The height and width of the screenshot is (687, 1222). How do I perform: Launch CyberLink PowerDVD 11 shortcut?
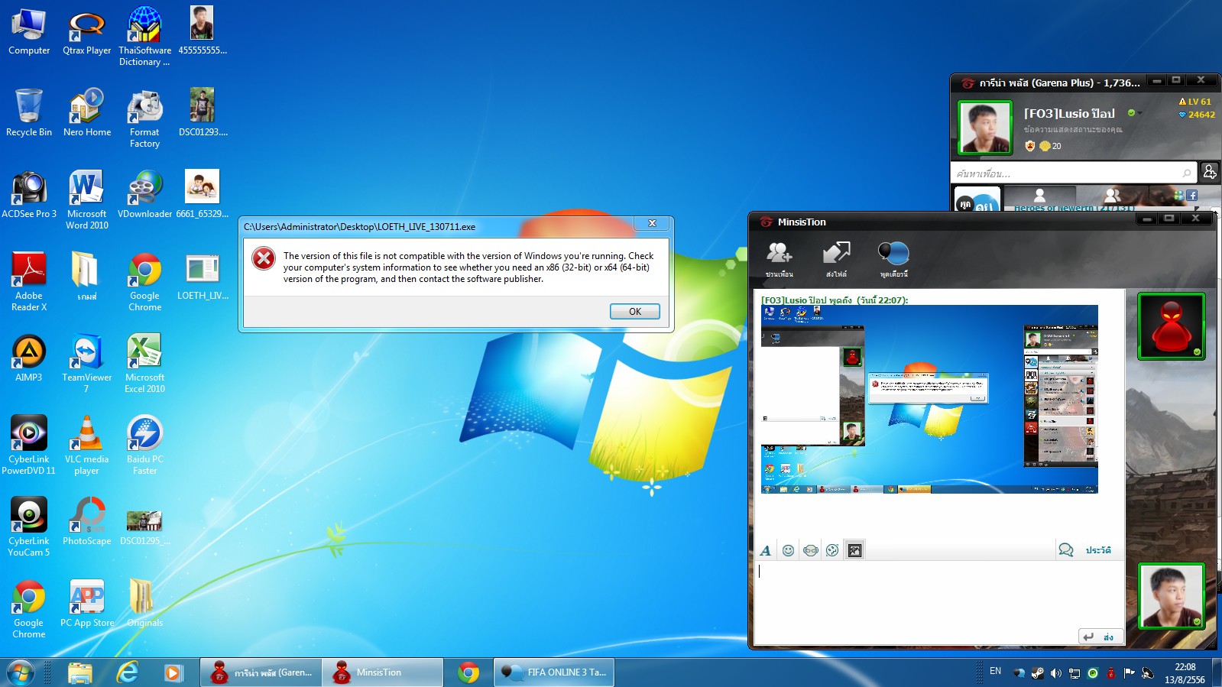[29, 446]
